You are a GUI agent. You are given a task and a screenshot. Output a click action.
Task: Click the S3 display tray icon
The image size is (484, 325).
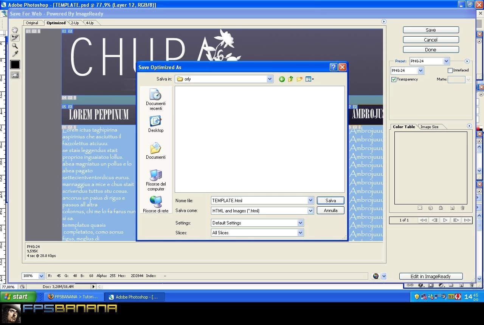point(451,297)
